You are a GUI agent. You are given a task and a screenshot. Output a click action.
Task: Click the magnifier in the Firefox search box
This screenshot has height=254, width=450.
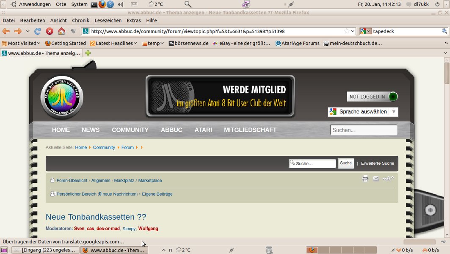tap(444, 31)
